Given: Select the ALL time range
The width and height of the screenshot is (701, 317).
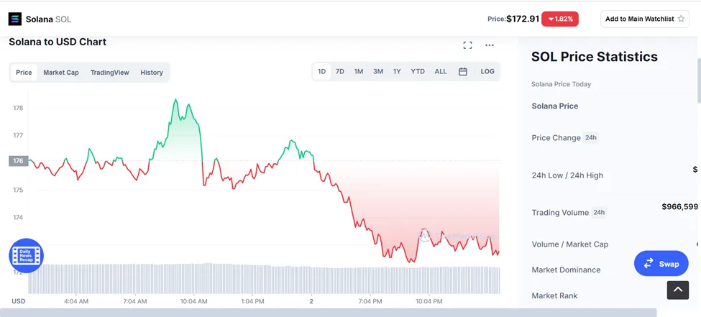Looking at the screenshot, I should 440,72.
